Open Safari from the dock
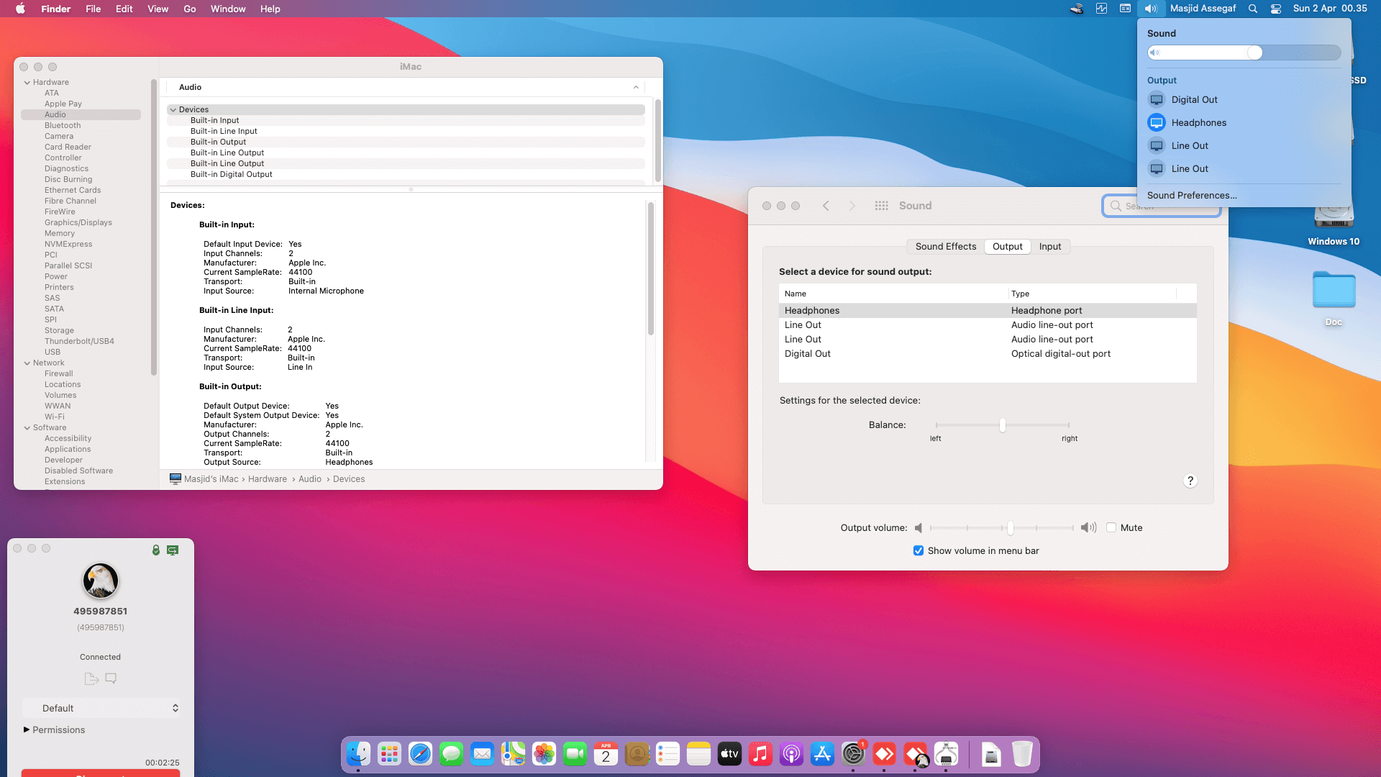This screenshot has height=777, width=1381. (420, 754)
